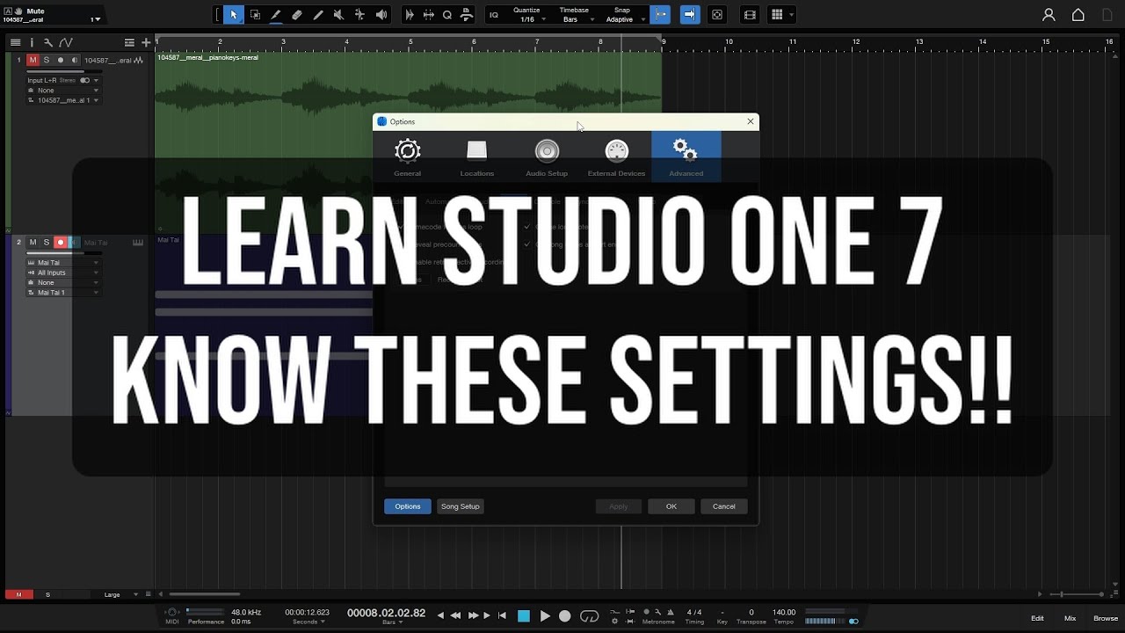
Task: Switch to External Devices tab
Action: pyautogui.click(x=616, y=157)
